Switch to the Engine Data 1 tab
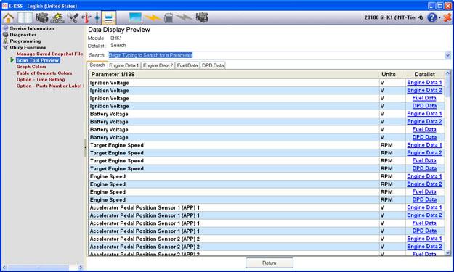The image size is (454, 272). tap(124, 65)
